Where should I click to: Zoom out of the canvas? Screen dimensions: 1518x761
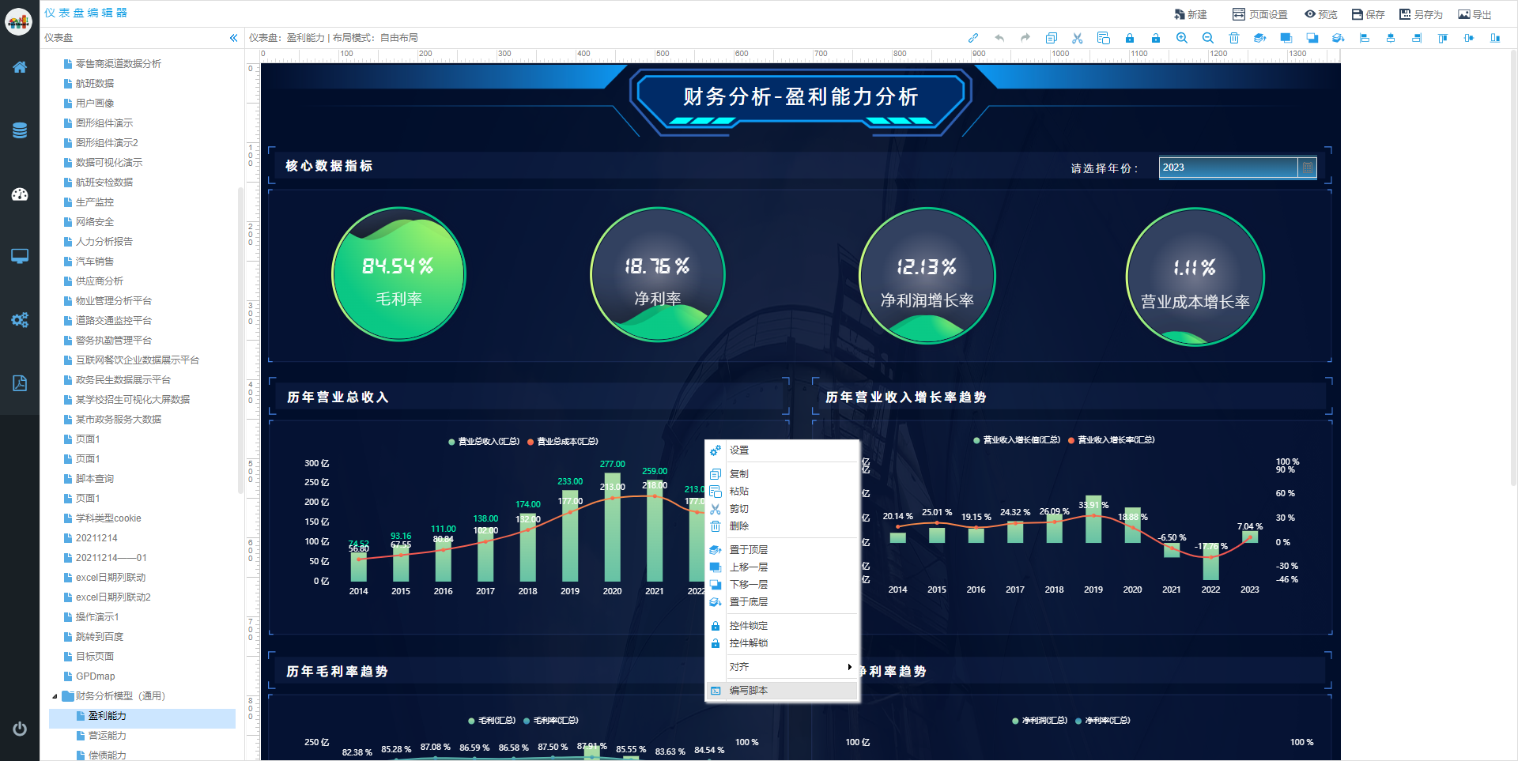(1208, 38)
